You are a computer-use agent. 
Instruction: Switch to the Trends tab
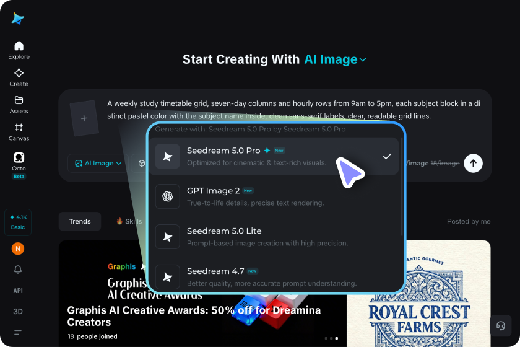click(80, 221)
